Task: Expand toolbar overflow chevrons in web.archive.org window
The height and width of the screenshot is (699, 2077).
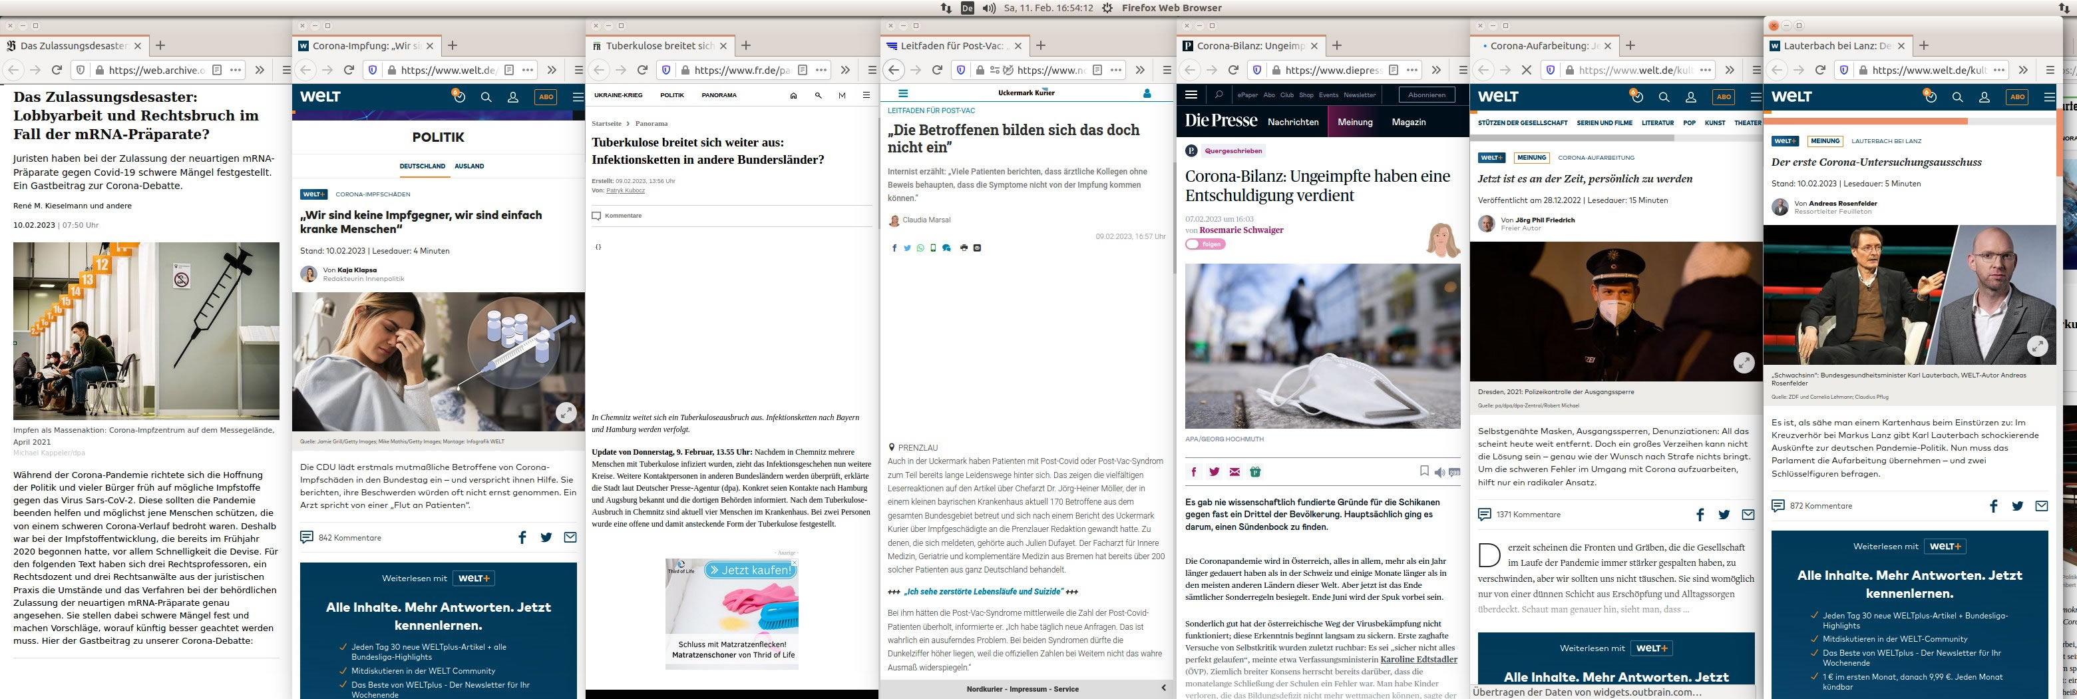Action: (x=260, y=70)
